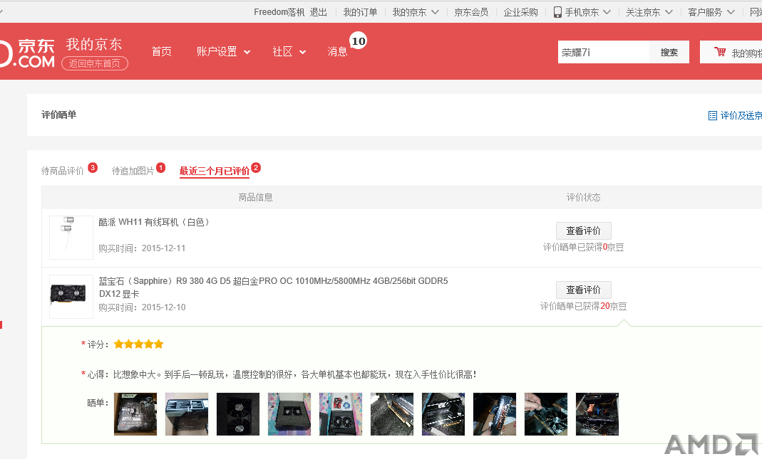Image resolution: width=762 pixels, height=459 pixels.
Task: Open the eighth review photo
Action: tap(495, 414)
